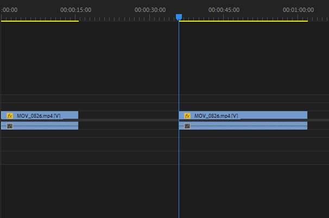The height and width of the screenshot is (218, 329).
Task: Click the fx badge on the first audio clip
Action: pos(10,126)
